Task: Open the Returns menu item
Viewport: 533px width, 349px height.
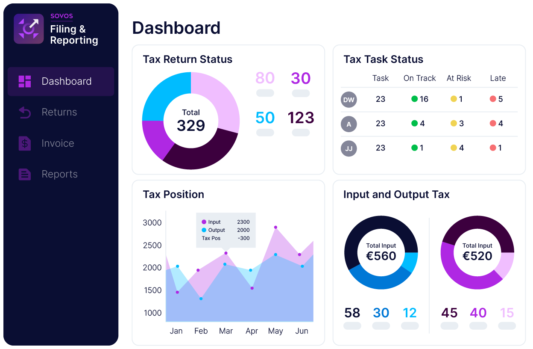Action: click(59, 112)
